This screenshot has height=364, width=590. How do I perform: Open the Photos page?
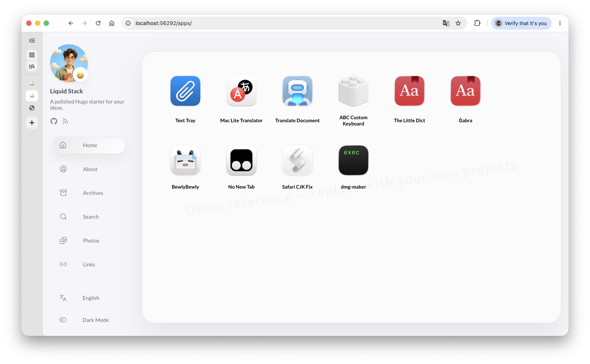[x=88, y=241]
